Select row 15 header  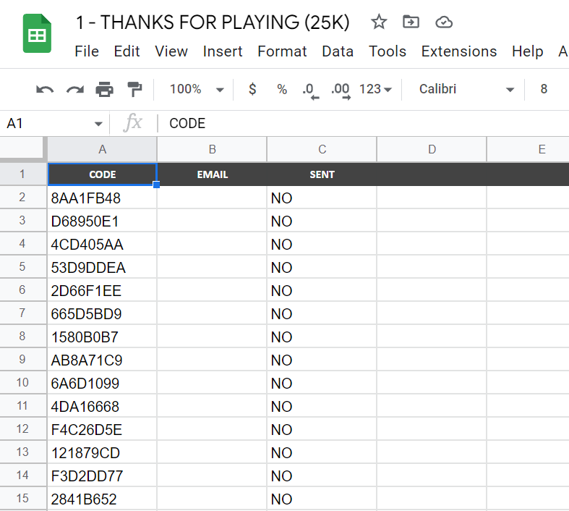click(x=22, y=498)
